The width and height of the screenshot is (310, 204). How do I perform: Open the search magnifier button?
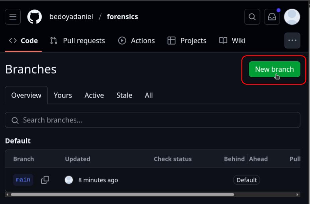point(252,17)
